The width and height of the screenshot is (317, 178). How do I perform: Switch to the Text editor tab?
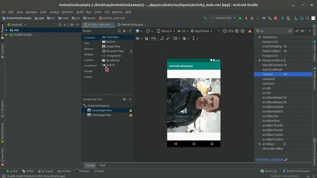click(x=103, y=165)
